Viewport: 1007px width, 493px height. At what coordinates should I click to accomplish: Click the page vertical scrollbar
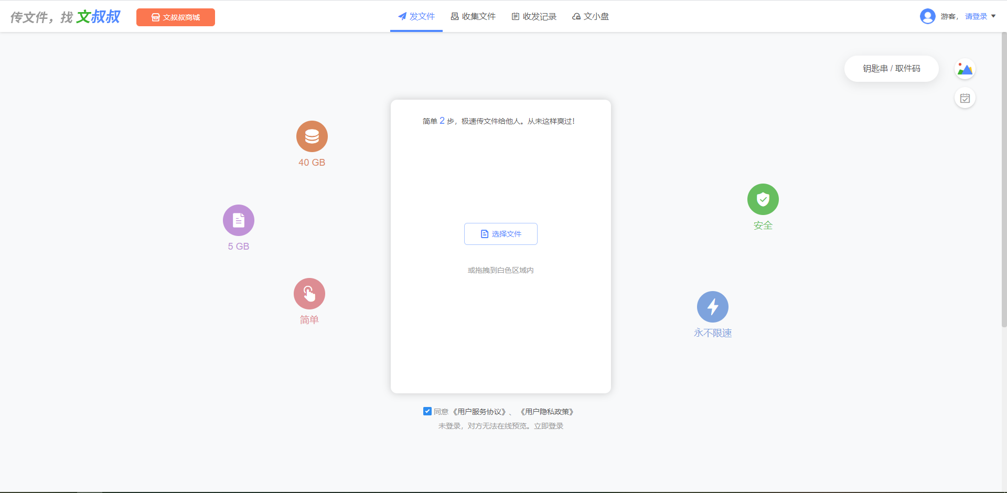point(1004,180)
